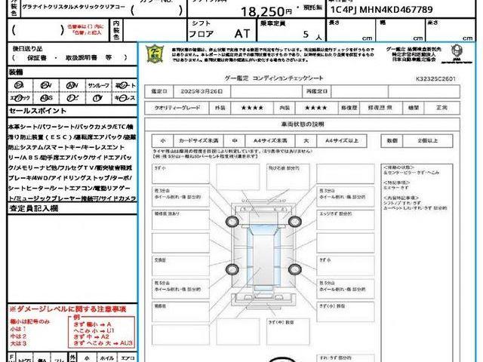
Task: Click the へこみ 小 → U1 example
Action: pyautogui.click(x=94, y=330)
